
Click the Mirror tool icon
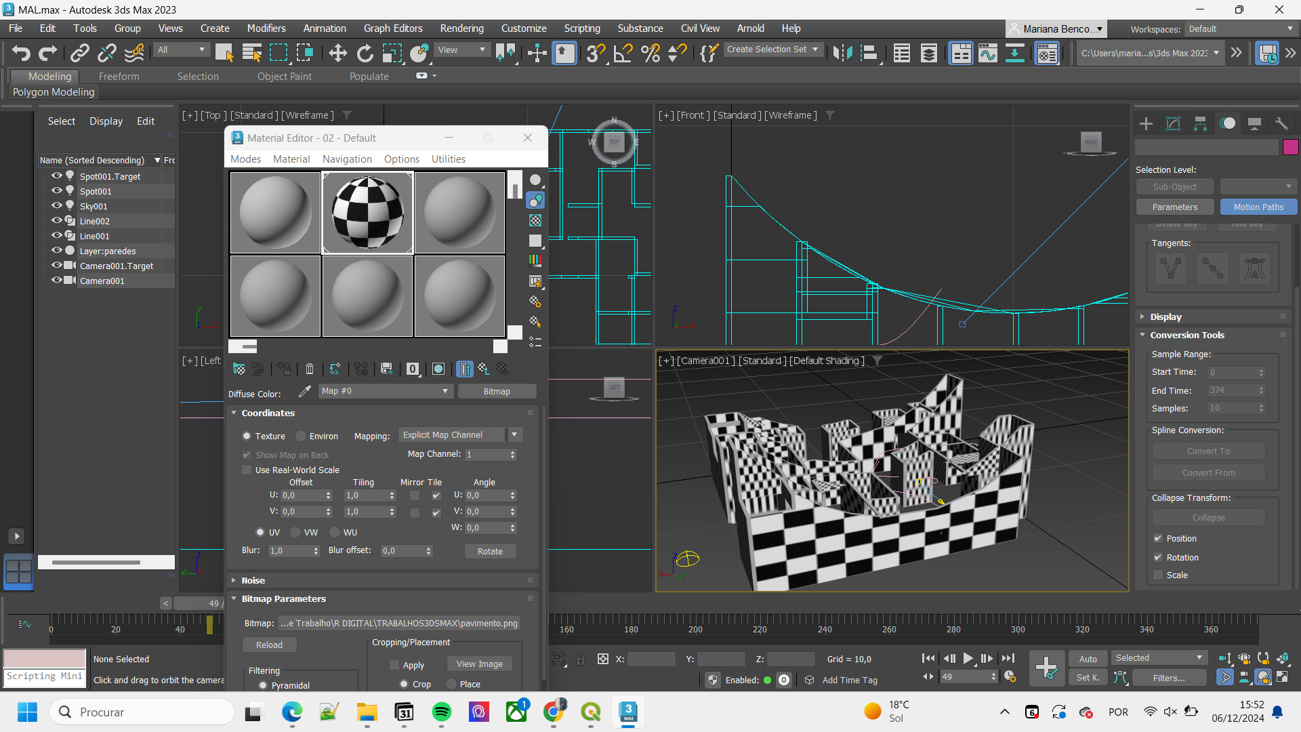(842, 53)
